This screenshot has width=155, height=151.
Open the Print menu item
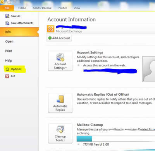coord(9,51)
